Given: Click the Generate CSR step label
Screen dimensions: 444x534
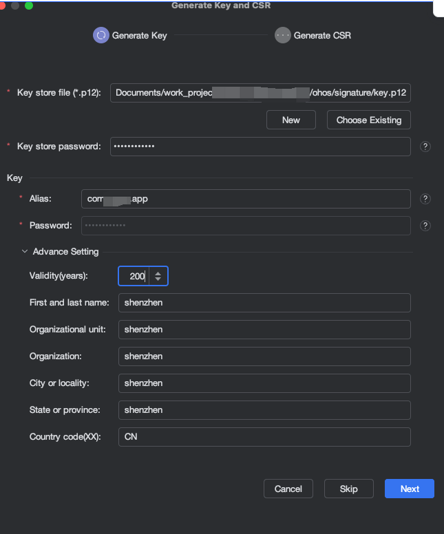Looking at the screenshot, I should [322, 35].
